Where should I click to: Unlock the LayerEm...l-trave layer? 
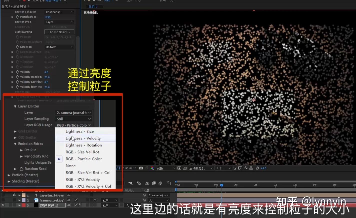click(x=14, y=195)
